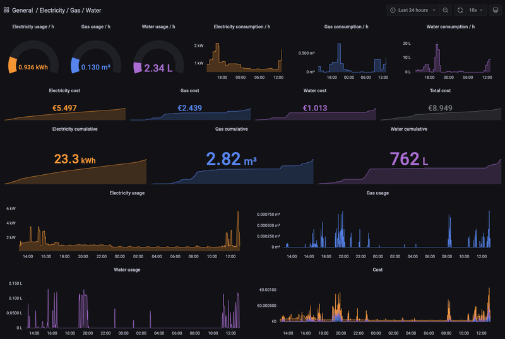Select the Total cost €8.949 panel
This screenshot has height=339, width=505.
pos(440,104)
